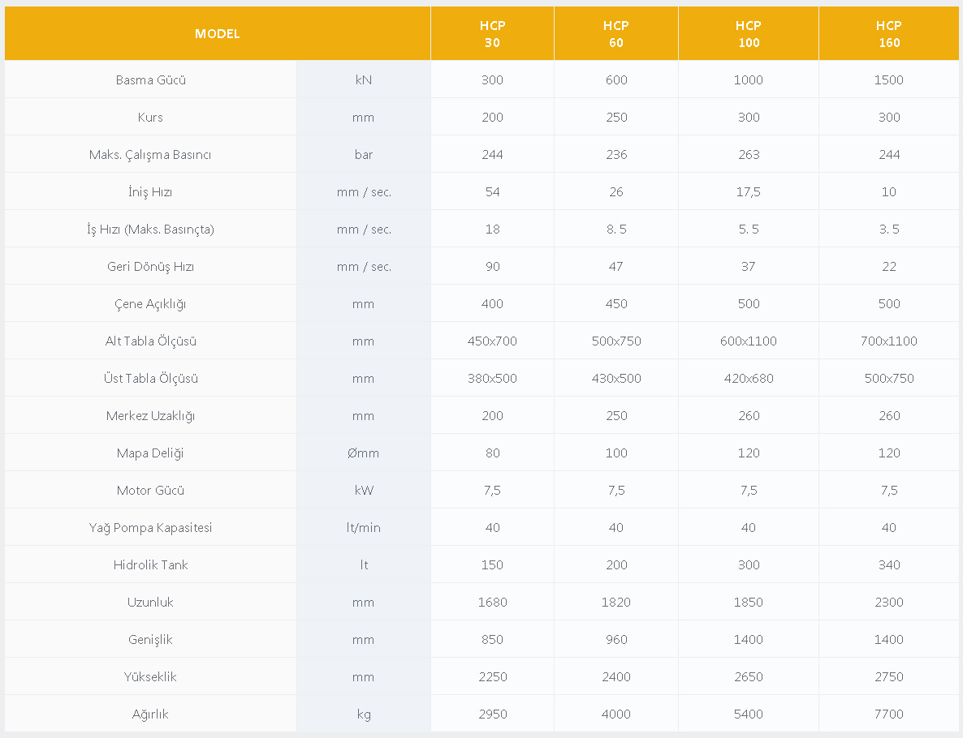Image resolution: width=963 pixels, height=738 pixels.
Task: Click the Maks. Çalışma Basıncı label
Action: click(150, 155)
